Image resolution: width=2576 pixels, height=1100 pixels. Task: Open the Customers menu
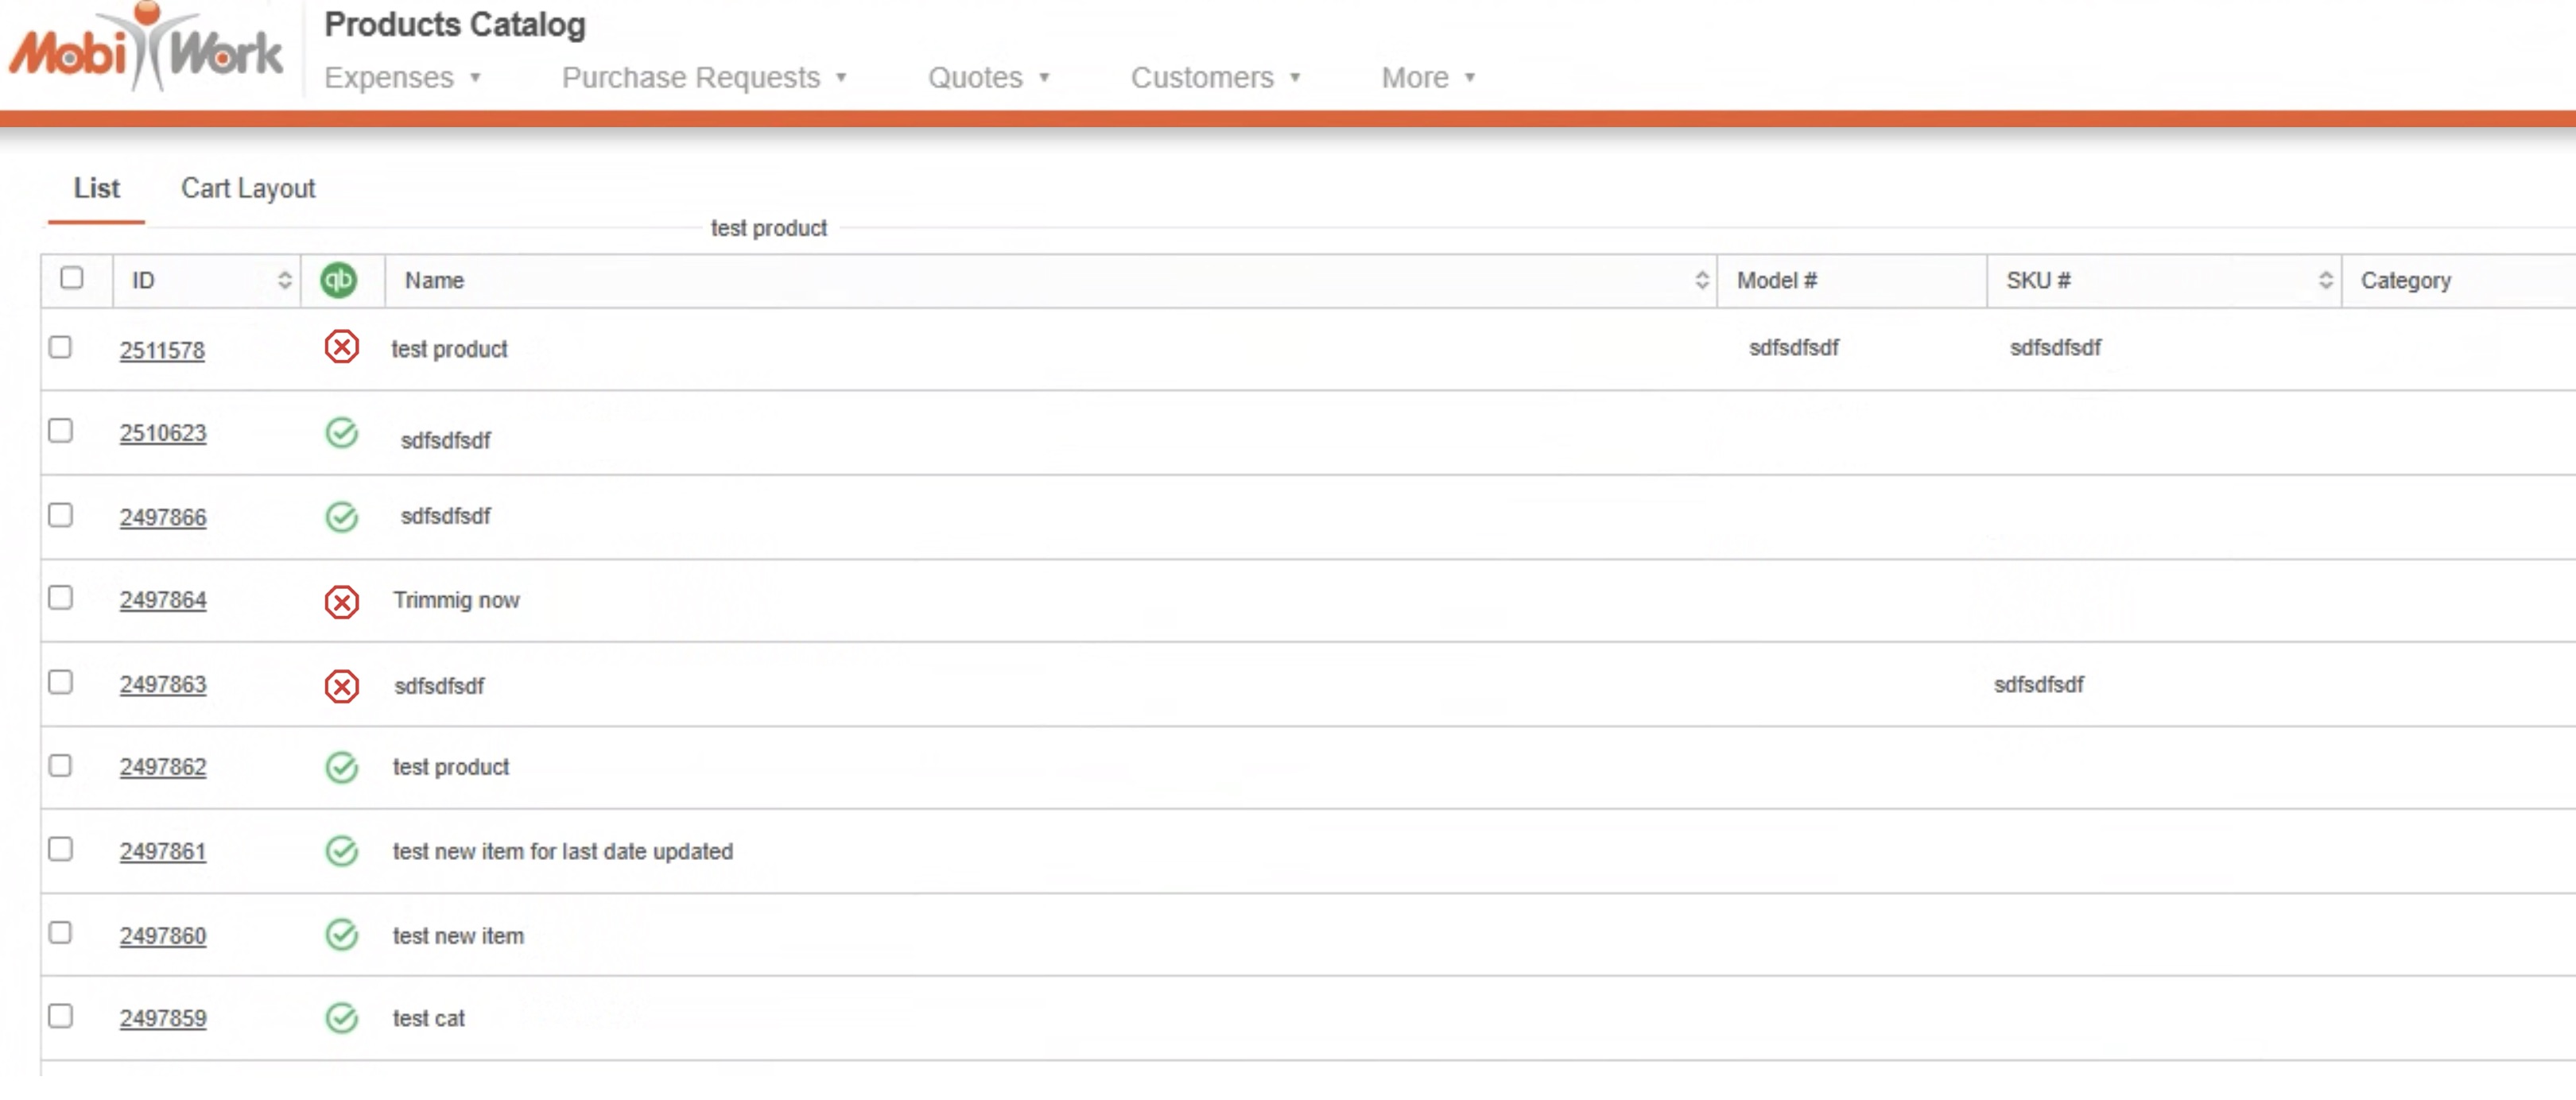point(1214,77)
